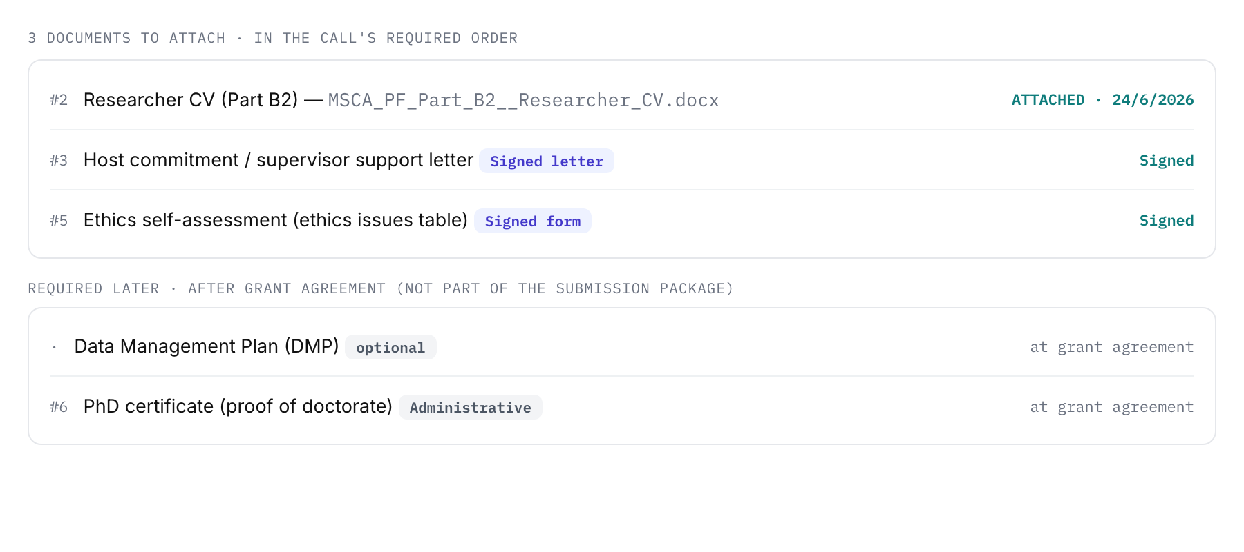Click the #5 document number marker
Image resolution: width=1244 pixels, height=552 pixels.
(x=59, y=221)
